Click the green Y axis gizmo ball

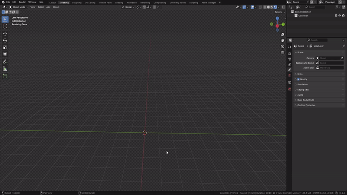click(283, 24)
